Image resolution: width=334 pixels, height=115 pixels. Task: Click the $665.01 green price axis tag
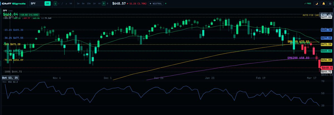[327, 51]
